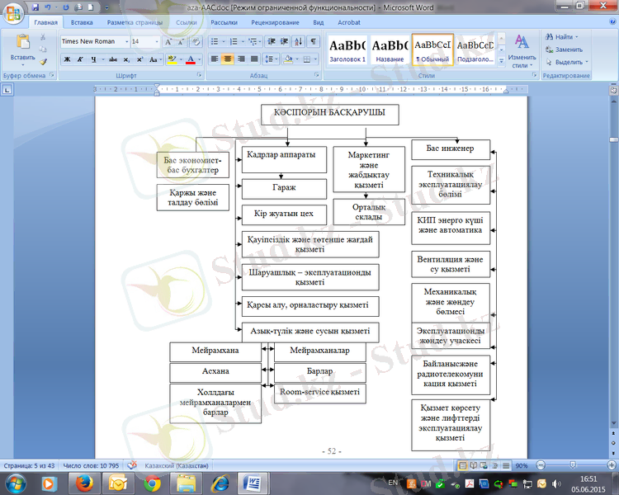Open the Главная ribbon tab

tap(45, 22)
